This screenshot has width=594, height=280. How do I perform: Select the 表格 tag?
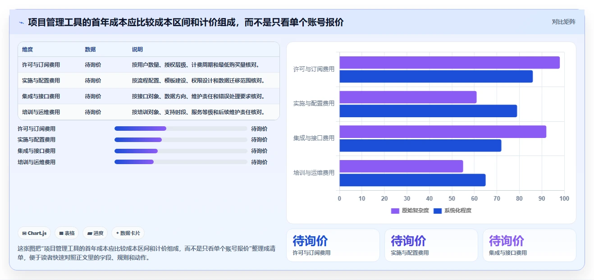click(x=67, y=233)
